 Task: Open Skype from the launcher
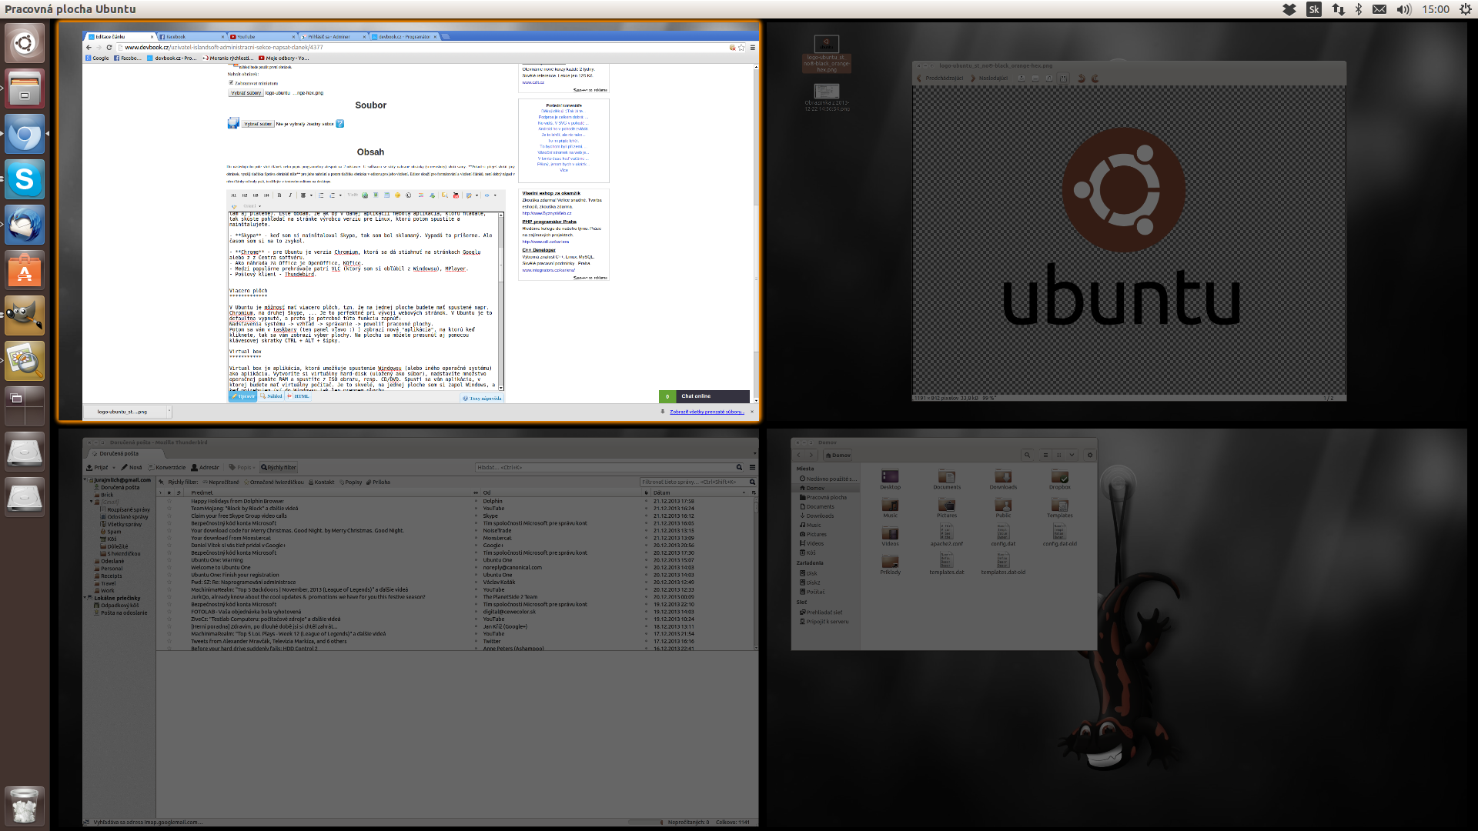pyautogui.click(x=25, y=180)
